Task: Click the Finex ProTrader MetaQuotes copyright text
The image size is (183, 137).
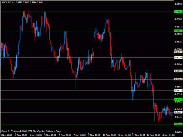Action: [32, 131]
